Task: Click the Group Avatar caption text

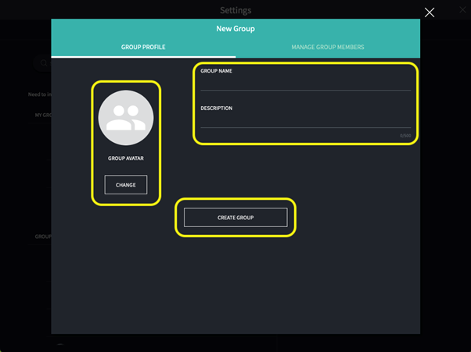Action: coord(125,158)
